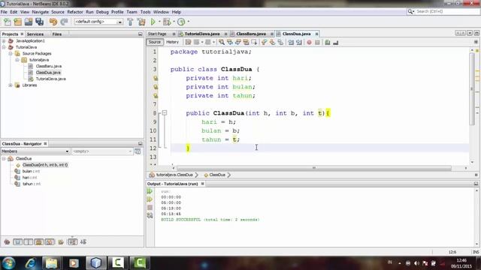Screen dimensions: 481x270
Task: Switch to the Files tab
Action: tap(57, 34)
